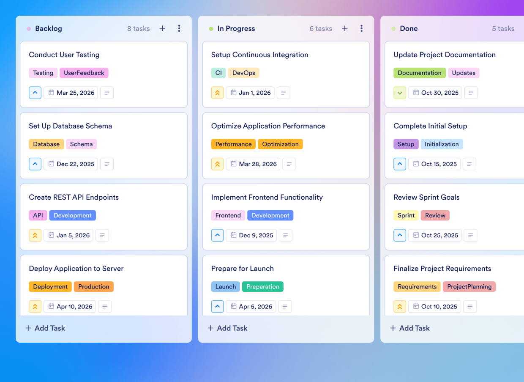Screen dimensions: 524x382
Task: Click the description icon on Setup Continuous Integration
Action: [x=283, y=93]
